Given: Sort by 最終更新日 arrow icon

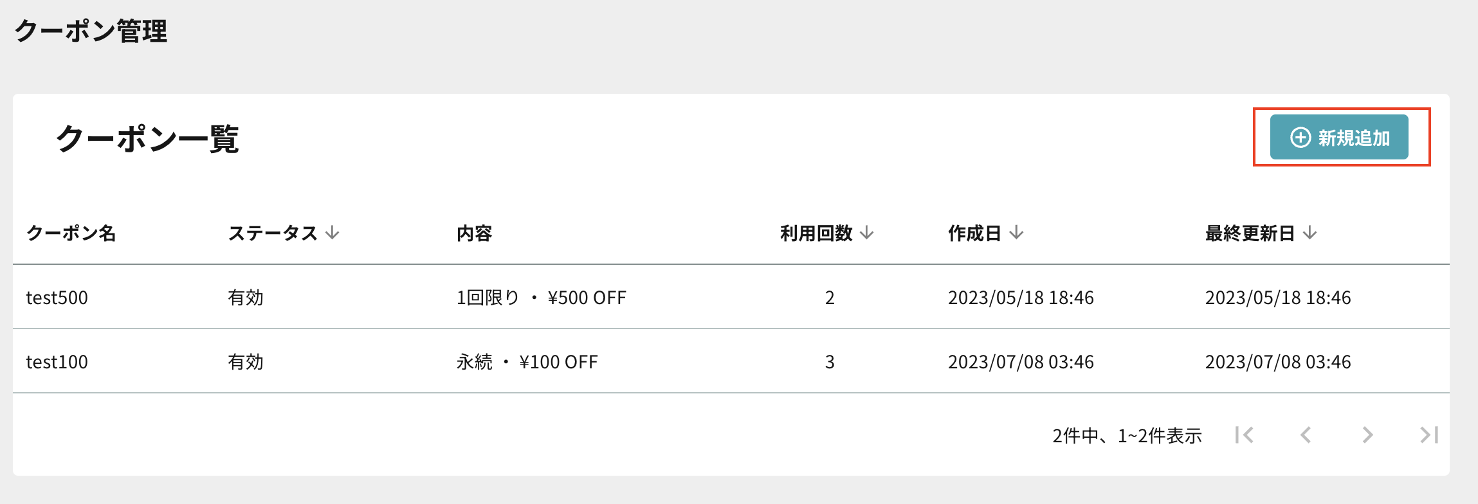Looking at the screenshot, I should (1310, 233).
